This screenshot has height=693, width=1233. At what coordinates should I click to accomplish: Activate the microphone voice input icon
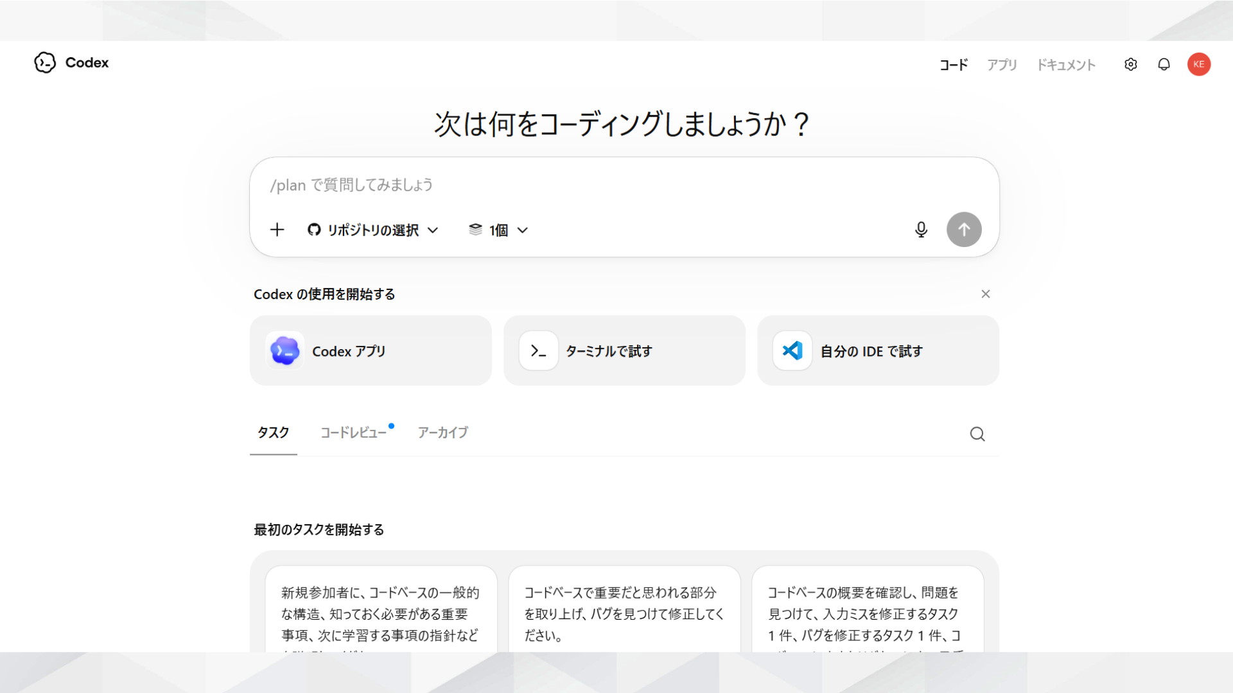click(x=921, y=230)
